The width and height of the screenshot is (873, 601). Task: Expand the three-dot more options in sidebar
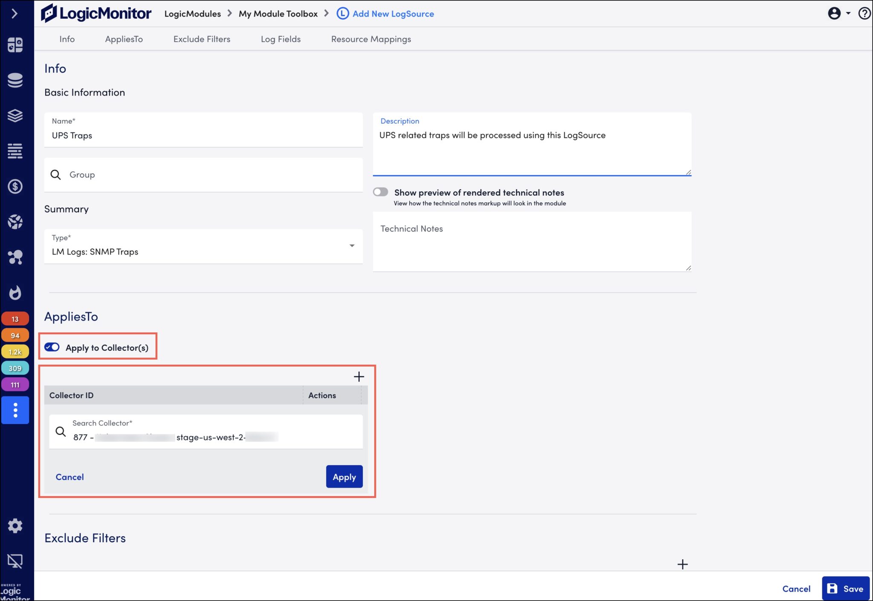[x=15, y=410]
